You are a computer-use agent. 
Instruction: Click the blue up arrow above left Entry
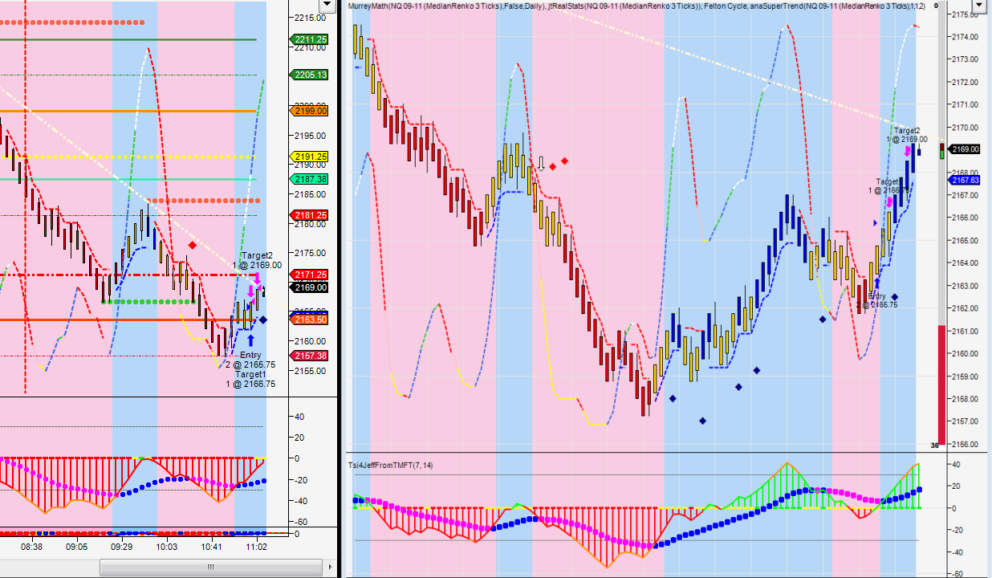(251, 340)
